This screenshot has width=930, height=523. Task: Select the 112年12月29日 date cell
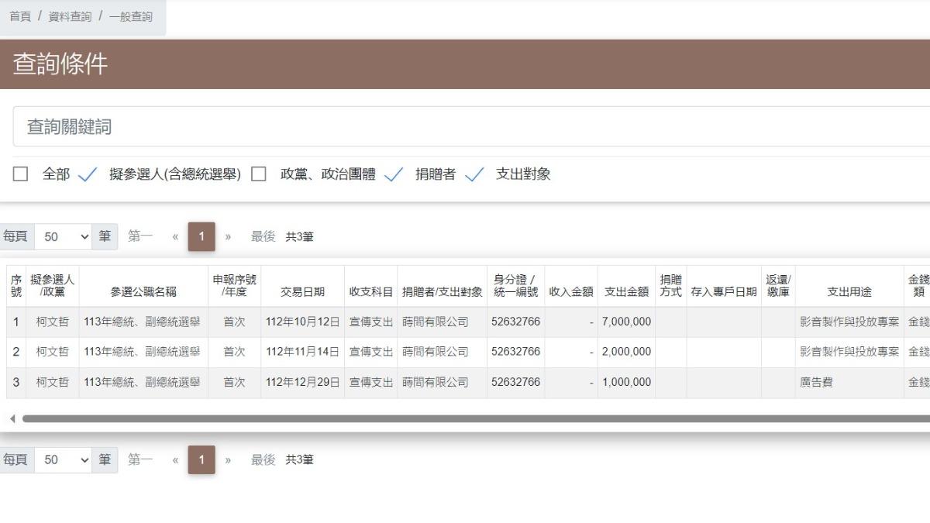[302, 383]
